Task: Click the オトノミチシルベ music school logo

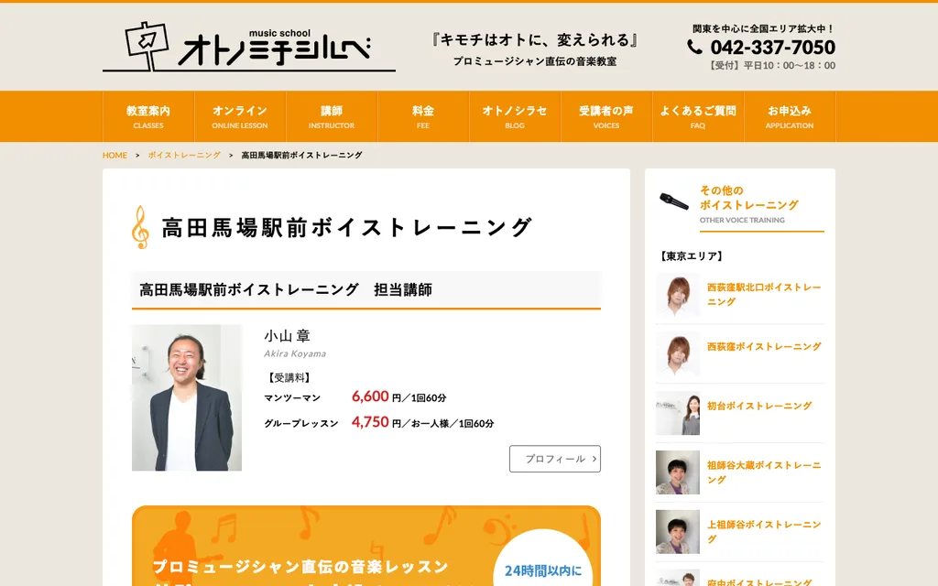Action: click(x=249, y=47)
